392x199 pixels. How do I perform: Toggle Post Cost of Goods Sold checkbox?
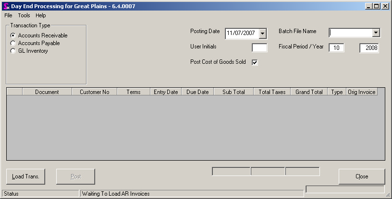pos(255,62)
